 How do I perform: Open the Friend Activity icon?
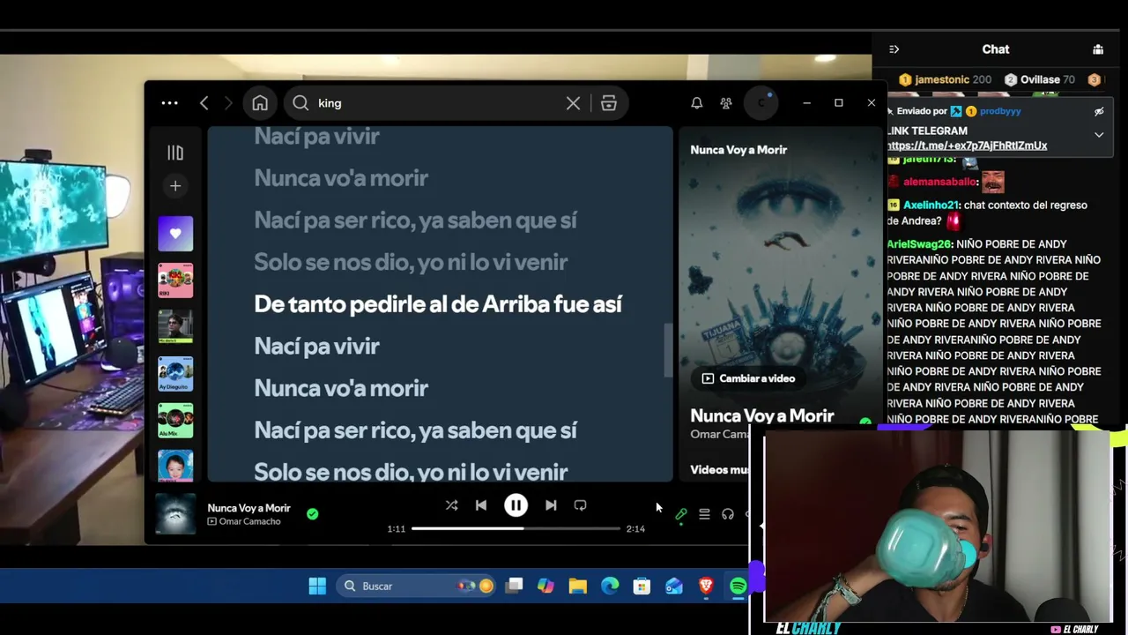[726, 103]
